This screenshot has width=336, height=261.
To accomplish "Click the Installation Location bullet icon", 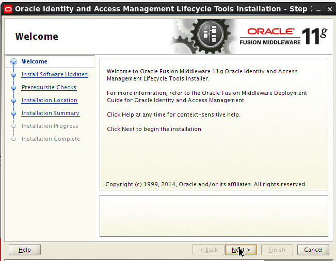I will [x=14, y=100].
